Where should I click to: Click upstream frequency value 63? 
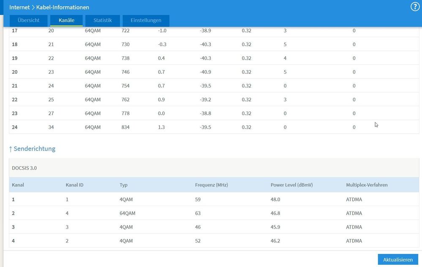click(198, 213)
